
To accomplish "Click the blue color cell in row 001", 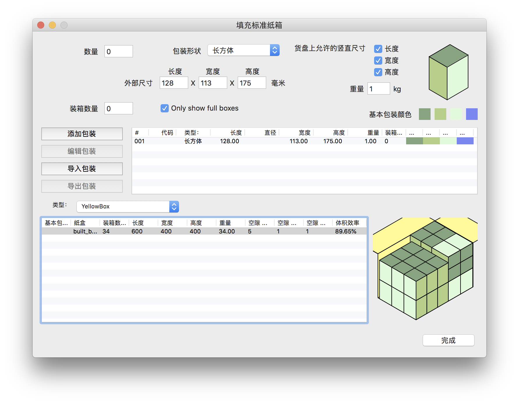I will pyautogui.click(x=465, y=141).
